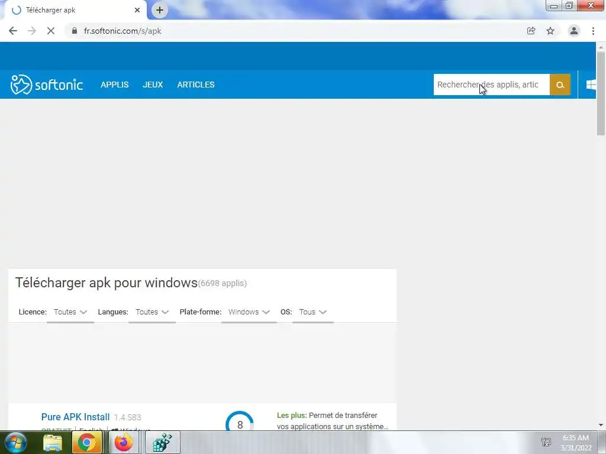Open the JEUX menu

click(153, 85)
